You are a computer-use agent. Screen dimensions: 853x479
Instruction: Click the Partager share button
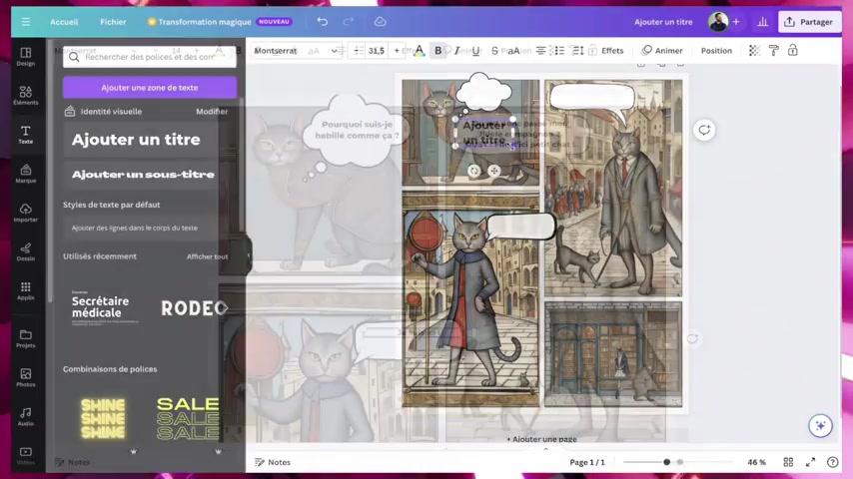click(809, 22)
